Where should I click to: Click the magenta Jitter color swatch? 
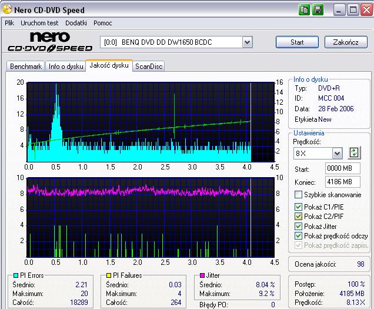click(202, 275)
